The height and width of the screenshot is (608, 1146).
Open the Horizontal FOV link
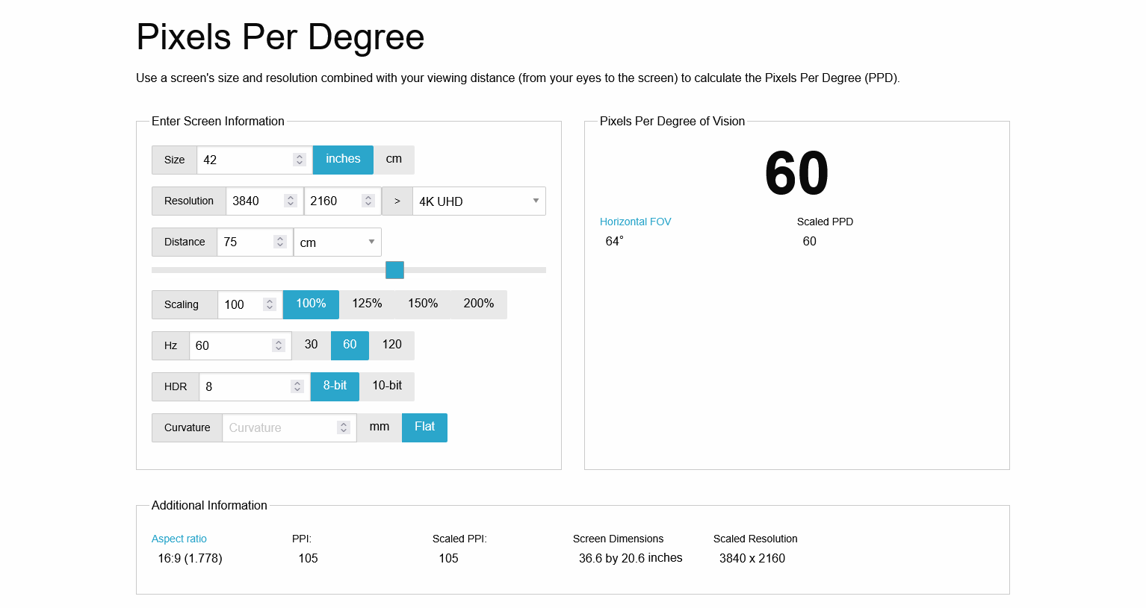(636, 222)
